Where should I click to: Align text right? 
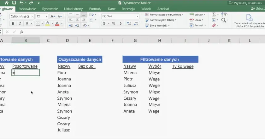[84, 20]
